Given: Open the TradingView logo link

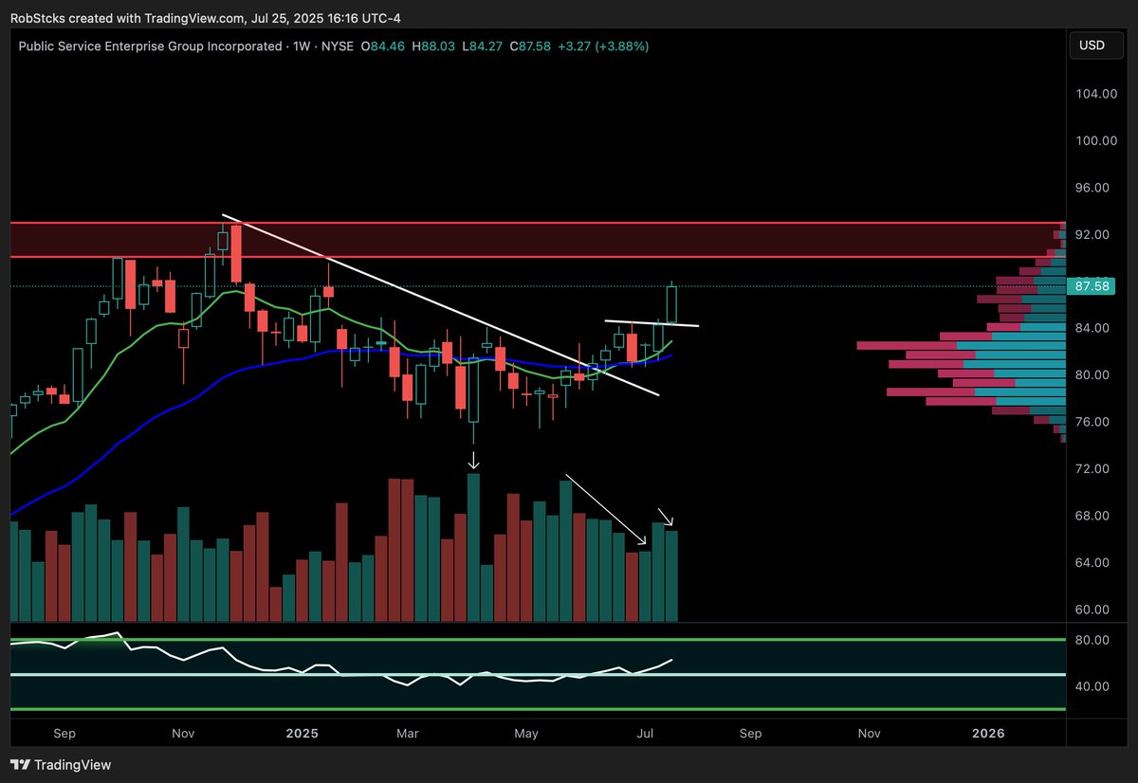Looking at the screenshot, I should click(61, 764).
